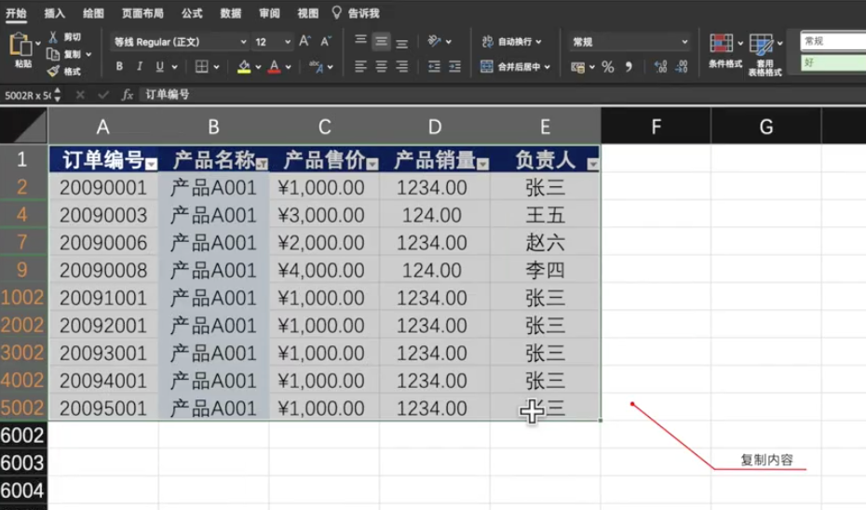Click the increase indent icon
The height and width of the screenshot is (510, 866).
pyautogui.click(x=454, y=67)
